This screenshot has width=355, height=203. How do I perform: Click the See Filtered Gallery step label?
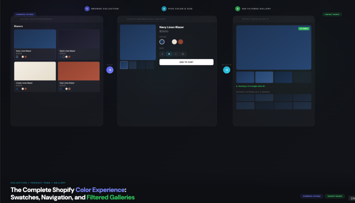[x=256, y=9]
